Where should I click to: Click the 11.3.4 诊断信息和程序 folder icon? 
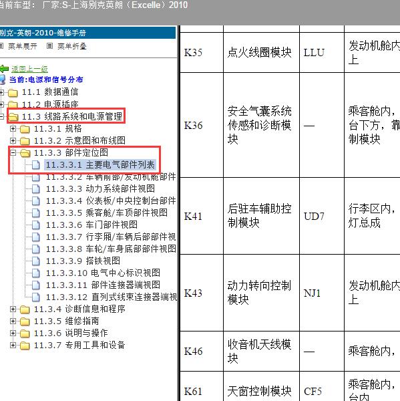tap(25, 309)
